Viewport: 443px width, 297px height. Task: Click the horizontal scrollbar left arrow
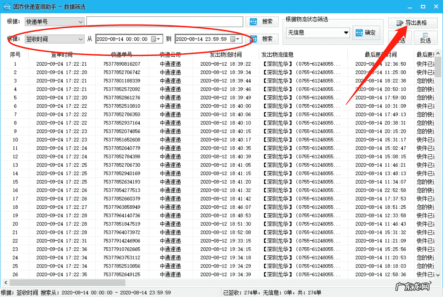pos(5,282)
